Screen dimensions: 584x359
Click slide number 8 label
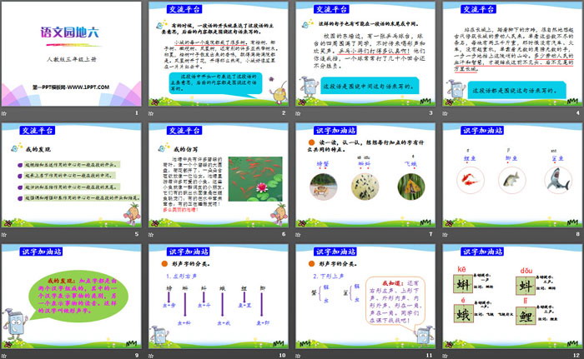tap(578, 234)
